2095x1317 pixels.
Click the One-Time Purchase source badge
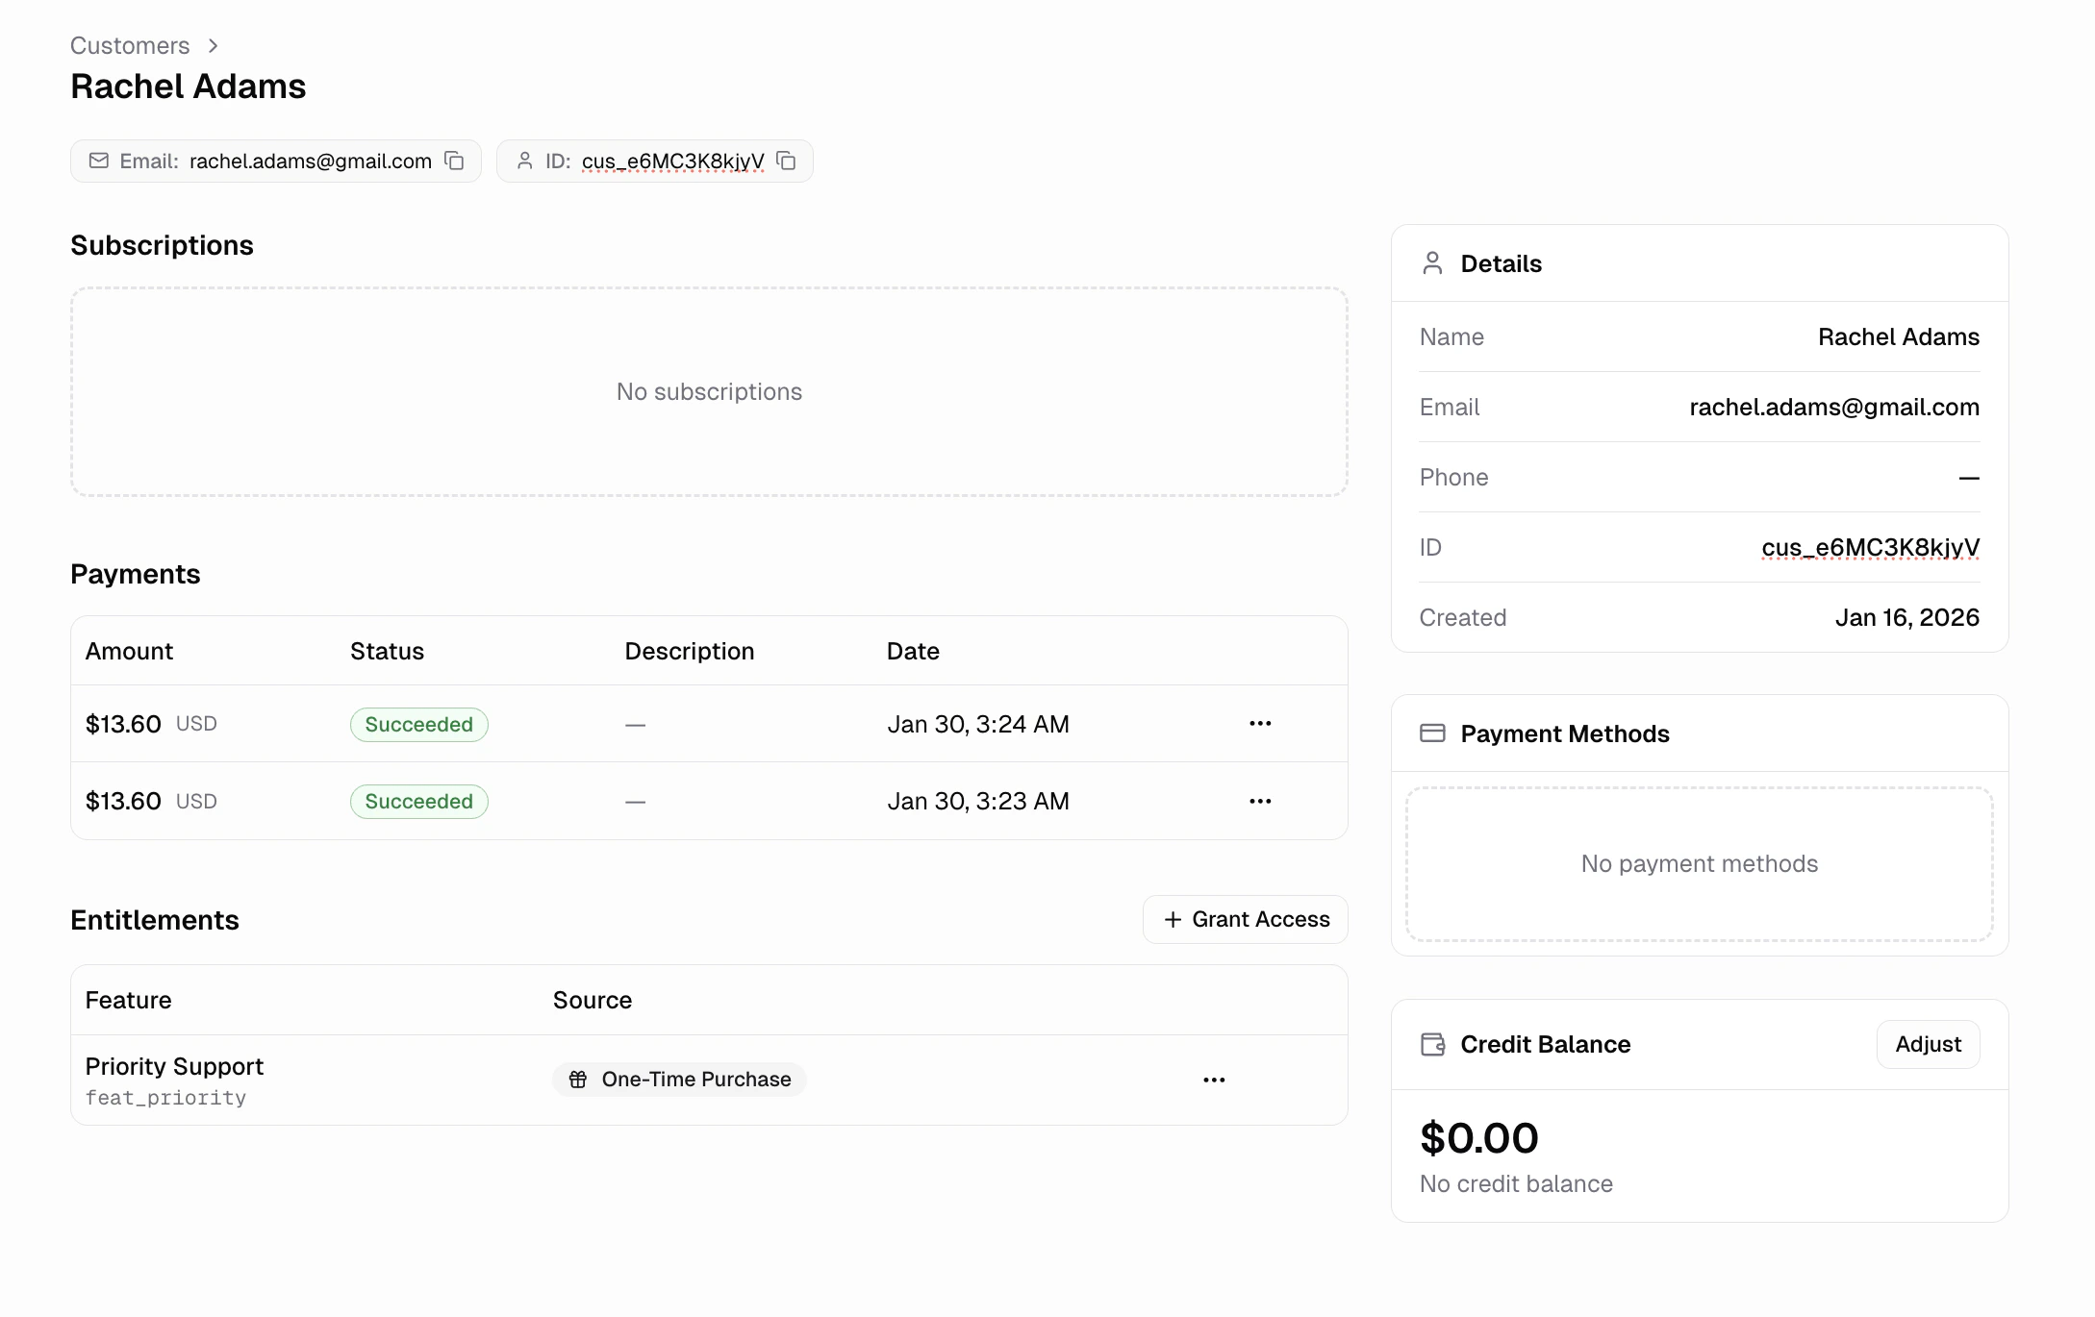pyautogui.click(x=679, y=1080)
